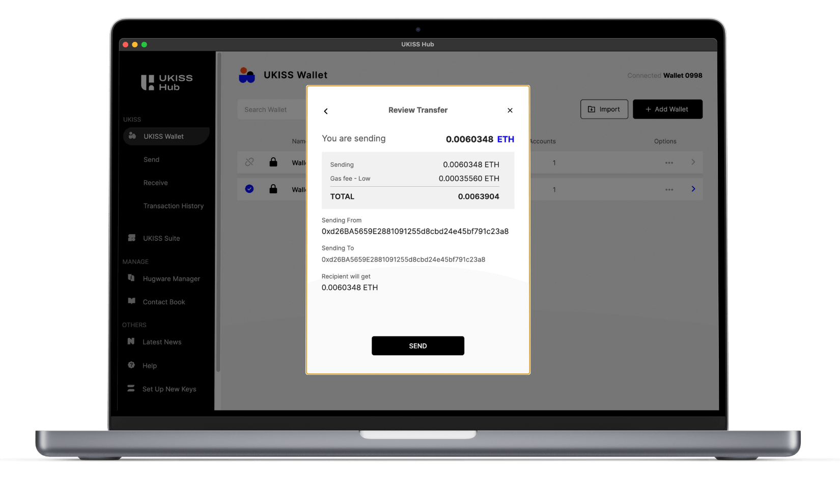Open UKISS Wallet in the sidebar
Viewport: 840px width, 491px height.
coord(166,136)
